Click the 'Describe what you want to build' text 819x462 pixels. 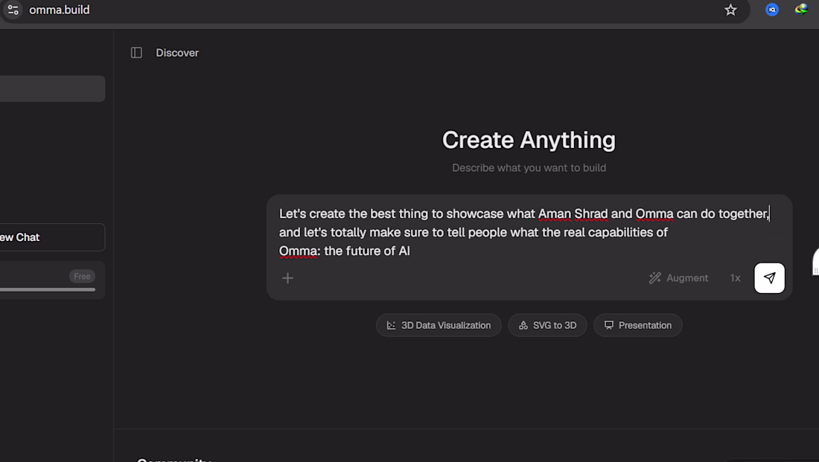[x=529, y=168]
